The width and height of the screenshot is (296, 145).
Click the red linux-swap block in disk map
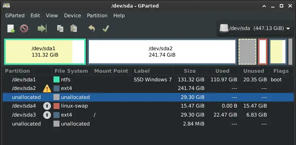pyautogui.click(x=262, y=52)
